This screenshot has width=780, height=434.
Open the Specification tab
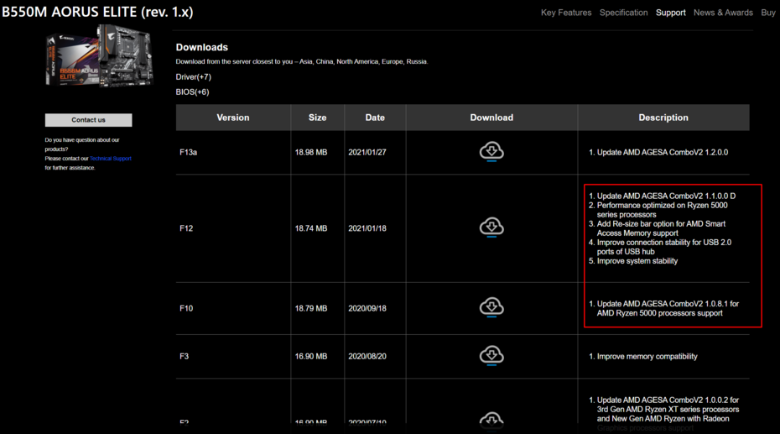click(x=623, y=13)
